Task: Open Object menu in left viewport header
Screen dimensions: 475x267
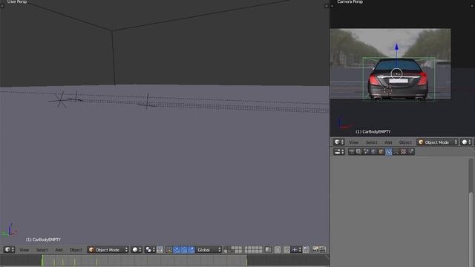Action: (x=76, y=250)
